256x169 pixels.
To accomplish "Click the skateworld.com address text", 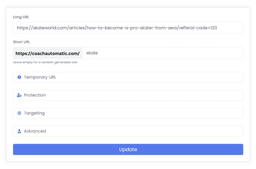I will pyautogui.click(x=116, y=28).
